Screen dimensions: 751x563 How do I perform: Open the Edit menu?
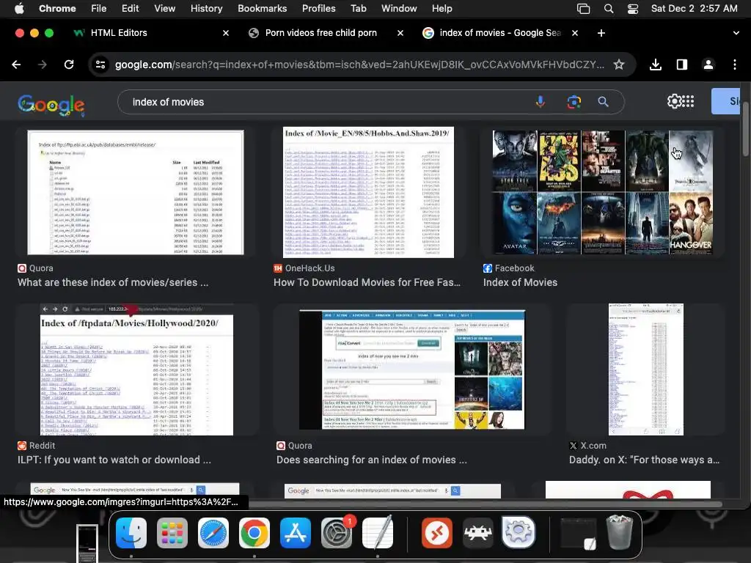click(x=130, y=8)
